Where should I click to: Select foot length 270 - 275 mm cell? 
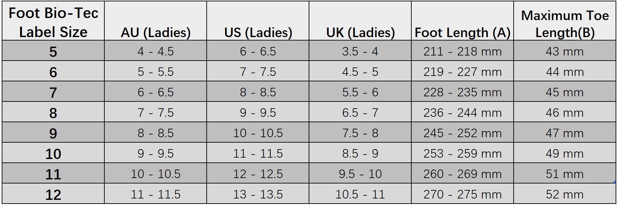tap(462, 193)
